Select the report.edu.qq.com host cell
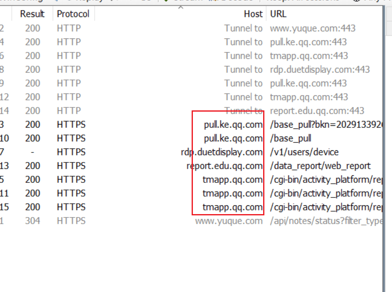The height and width of the screenshot is (292, 392). [224, 166]
